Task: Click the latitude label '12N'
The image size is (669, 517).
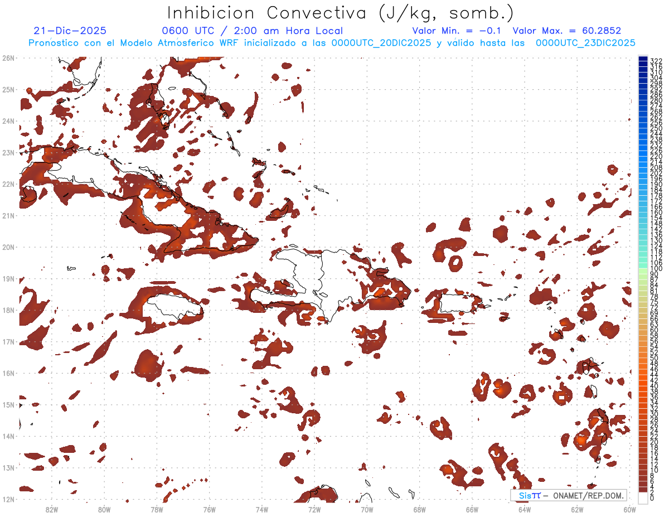Action: [x=8, y=499]
